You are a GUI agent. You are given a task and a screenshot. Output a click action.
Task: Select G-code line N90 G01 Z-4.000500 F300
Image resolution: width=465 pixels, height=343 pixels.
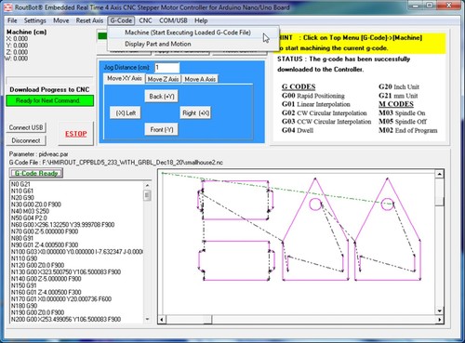pos(45,245)
